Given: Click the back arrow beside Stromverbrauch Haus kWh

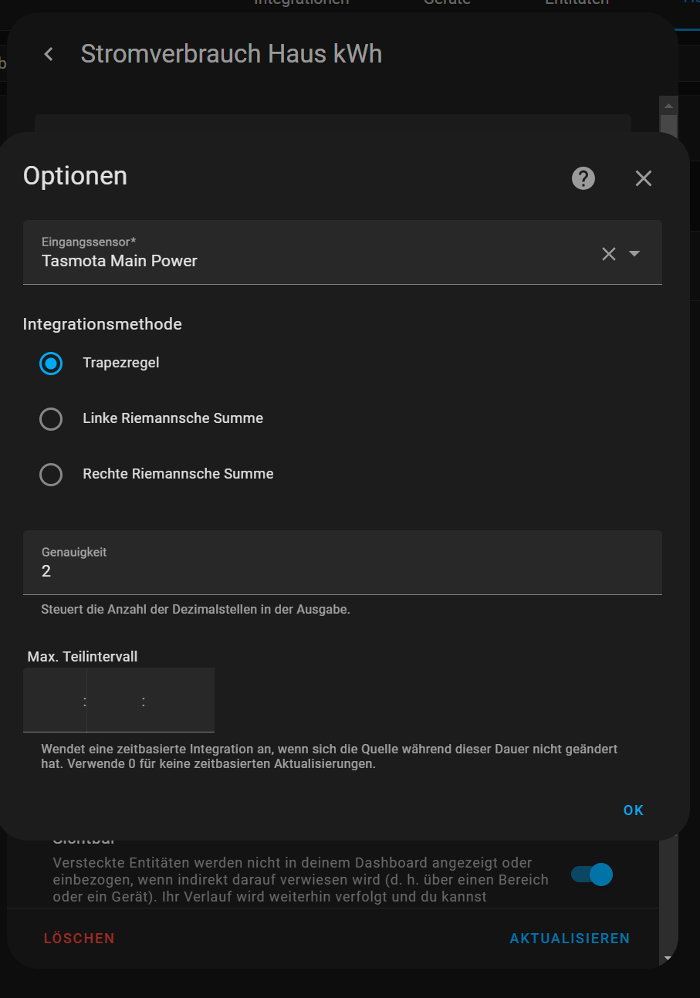Looking at the screenshot, I should (49, 54).
